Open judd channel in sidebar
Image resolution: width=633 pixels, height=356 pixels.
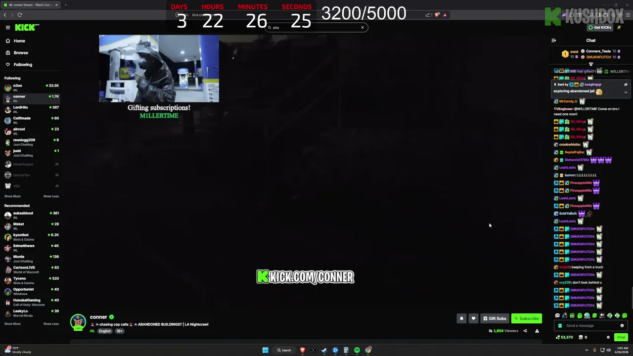pyautogui.click(x=32, y=152)
